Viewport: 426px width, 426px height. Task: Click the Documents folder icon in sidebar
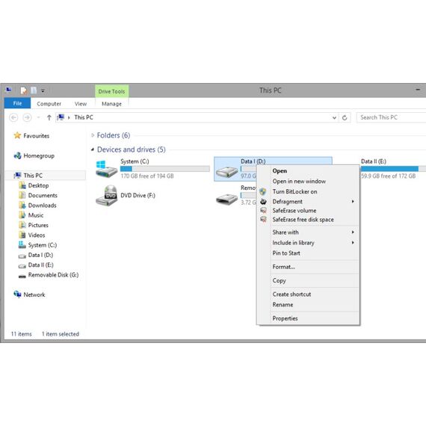click(22, 195)
